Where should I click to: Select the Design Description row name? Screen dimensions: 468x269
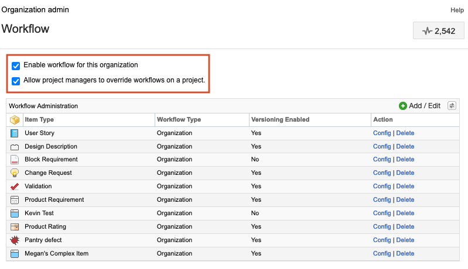pyautogui.click(x=51, y=146)
